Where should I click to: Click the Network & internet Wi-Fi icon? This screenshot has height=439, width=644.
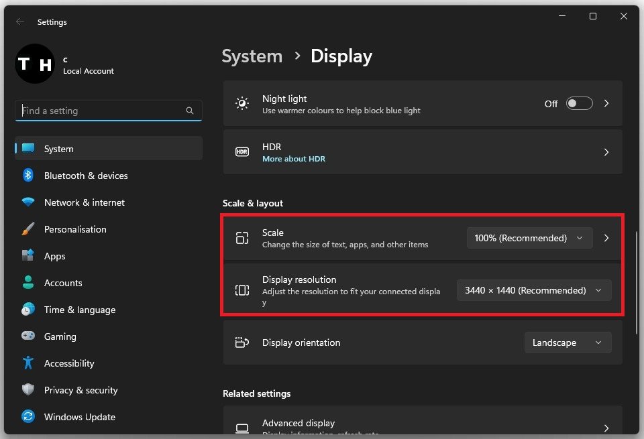click(28, 202)
